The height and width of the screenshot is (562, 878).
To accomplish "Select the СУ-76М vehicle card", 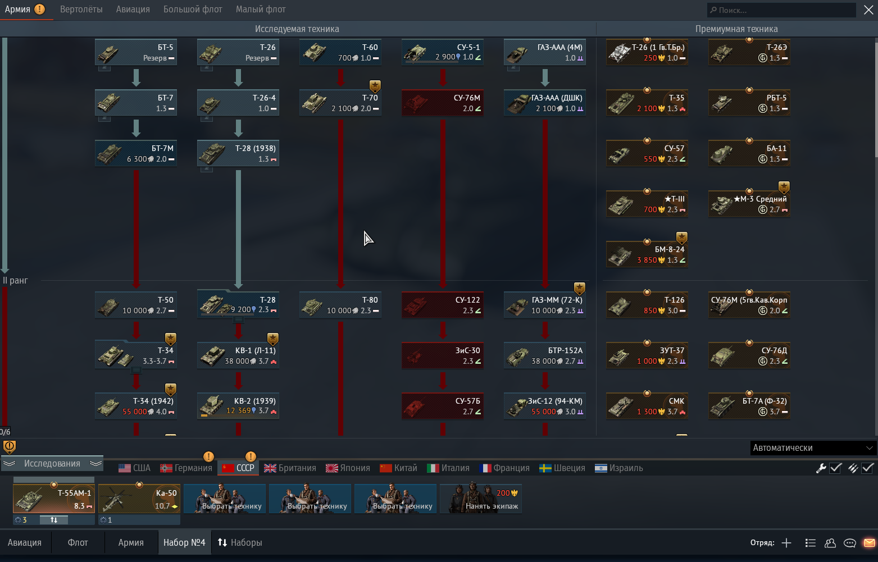I will [443, 103].
